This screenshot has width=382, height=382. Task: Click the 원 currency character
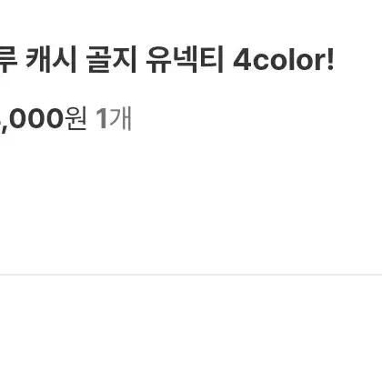75,119
